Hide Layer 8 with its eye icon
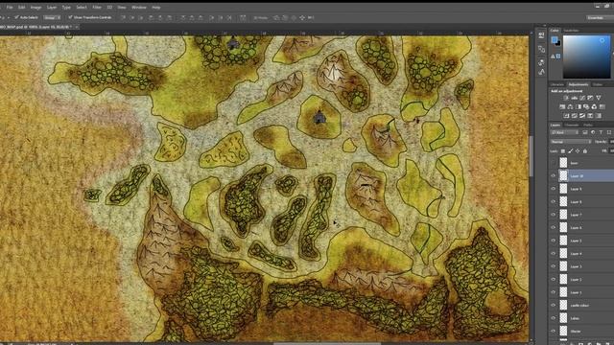This screenshot has width=614, height=345. pyautogui.click(x=553, y=202)
